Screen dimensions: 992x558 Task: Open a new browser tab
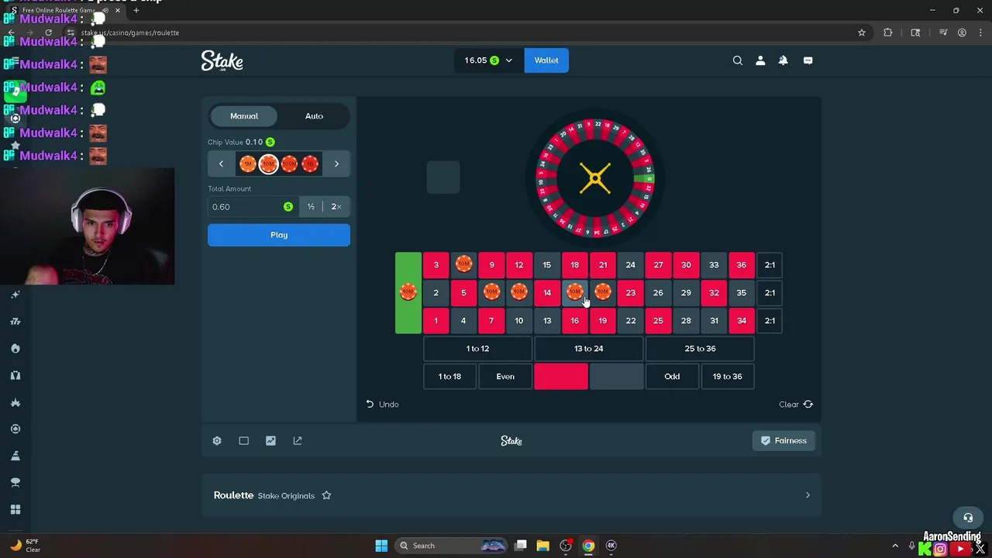136,10
